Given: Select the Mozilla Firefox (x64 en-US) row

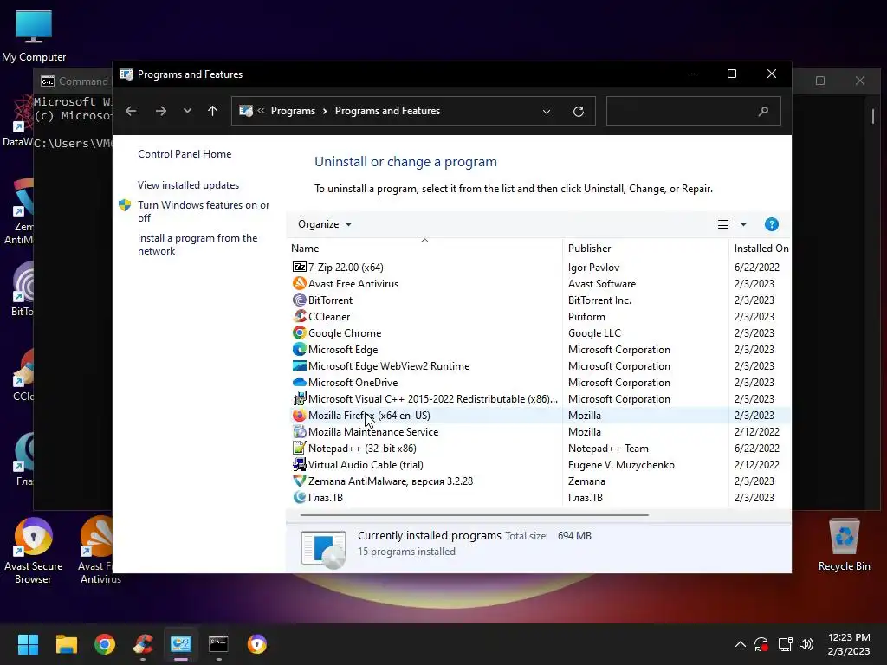Looking at the screenshot, I should click(539, 415).
